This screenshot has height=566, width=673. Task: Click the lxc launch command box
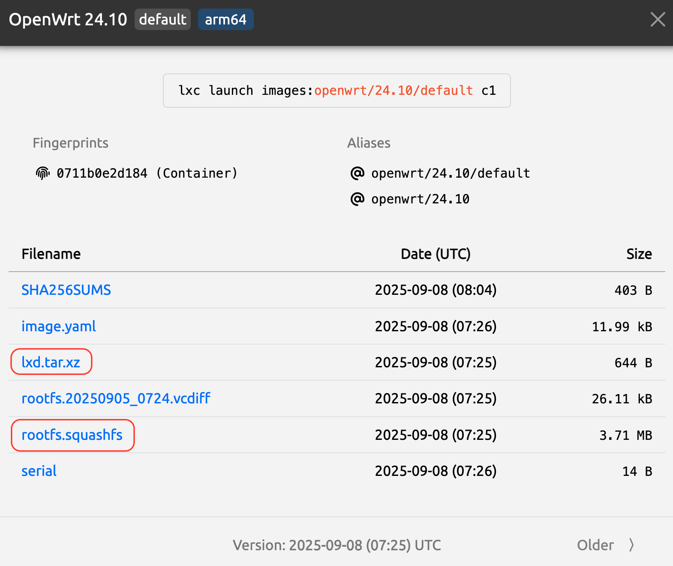click(x=336, y=91)
